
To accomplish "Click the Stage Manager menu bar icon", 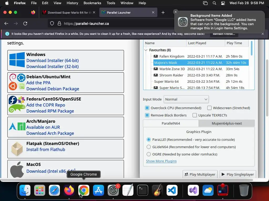I will (205, 3).
